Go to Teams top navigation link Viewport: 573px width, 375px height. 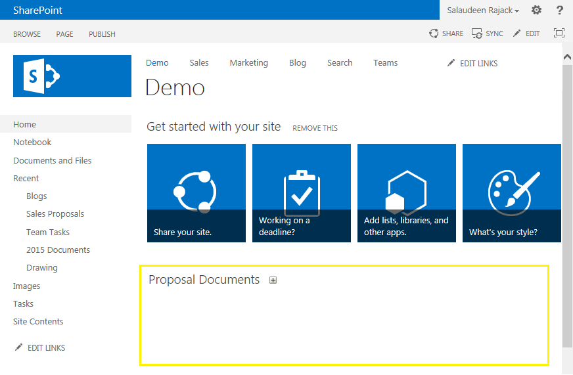tap(386, 63)
